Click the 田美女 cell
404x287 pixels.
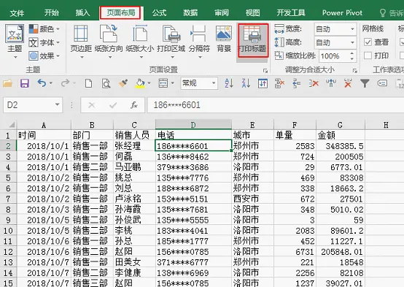[x=134, y=262]
